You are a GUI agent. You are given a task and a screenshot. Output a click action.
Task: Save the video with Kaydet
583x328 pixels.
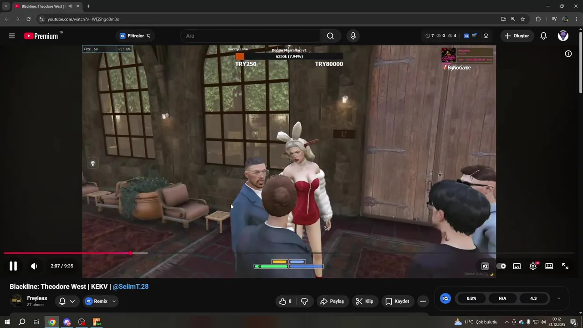coord(397,301)
